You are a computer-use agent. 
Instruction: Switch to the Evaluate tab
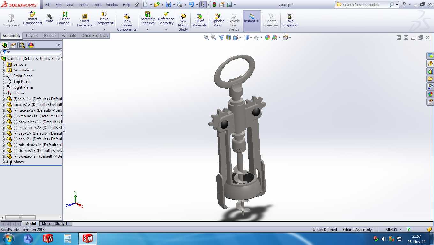pyautogui.click(x=69, y=36)
